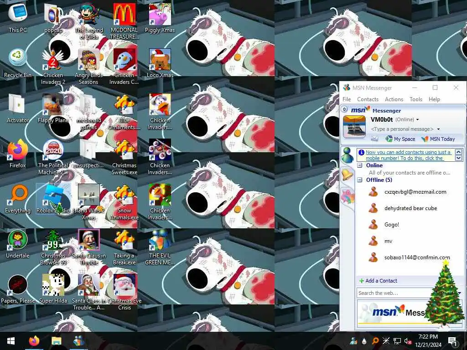Open the Tools menu
This screenshot has height=350, width=467.
(416, 99)
